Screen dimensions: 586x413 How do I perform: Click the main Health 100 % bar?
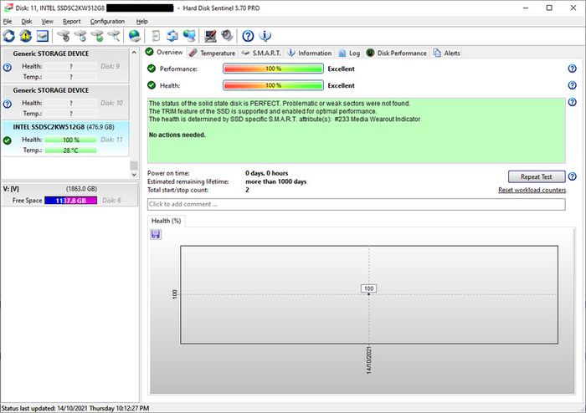[273, 85]
